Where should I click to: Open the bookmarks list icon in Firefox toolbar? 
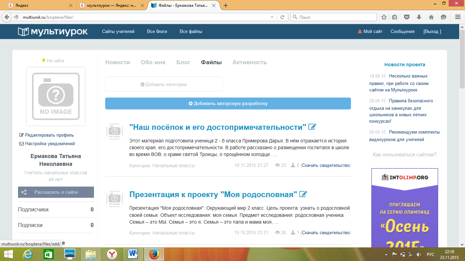tap(395, 17)
